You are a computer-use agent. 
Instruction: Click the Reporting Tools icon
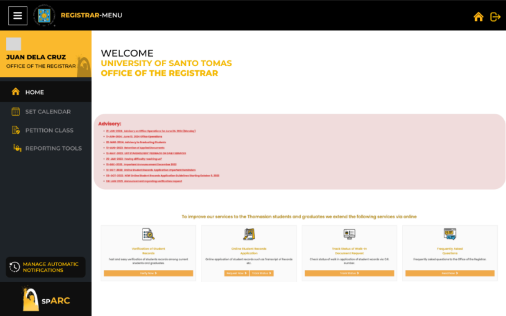[x=17, y=148]
